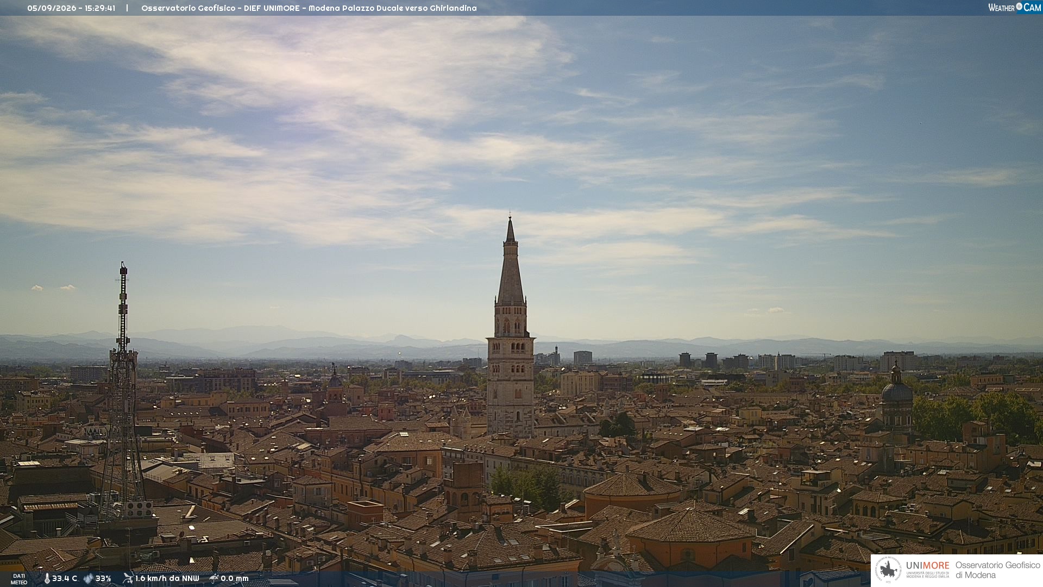Click the 0.0 mm rainfall value
1043x587 pixels.
[235, 579]
